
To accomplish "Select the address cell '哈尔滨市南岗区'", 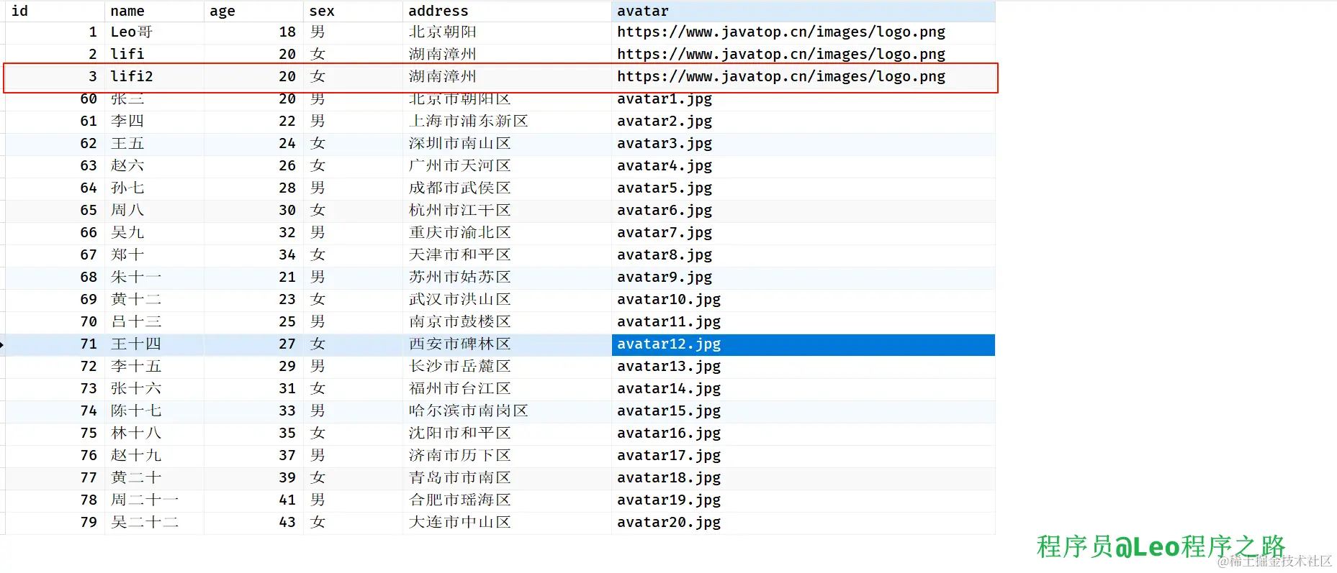I will pos(507,411).
